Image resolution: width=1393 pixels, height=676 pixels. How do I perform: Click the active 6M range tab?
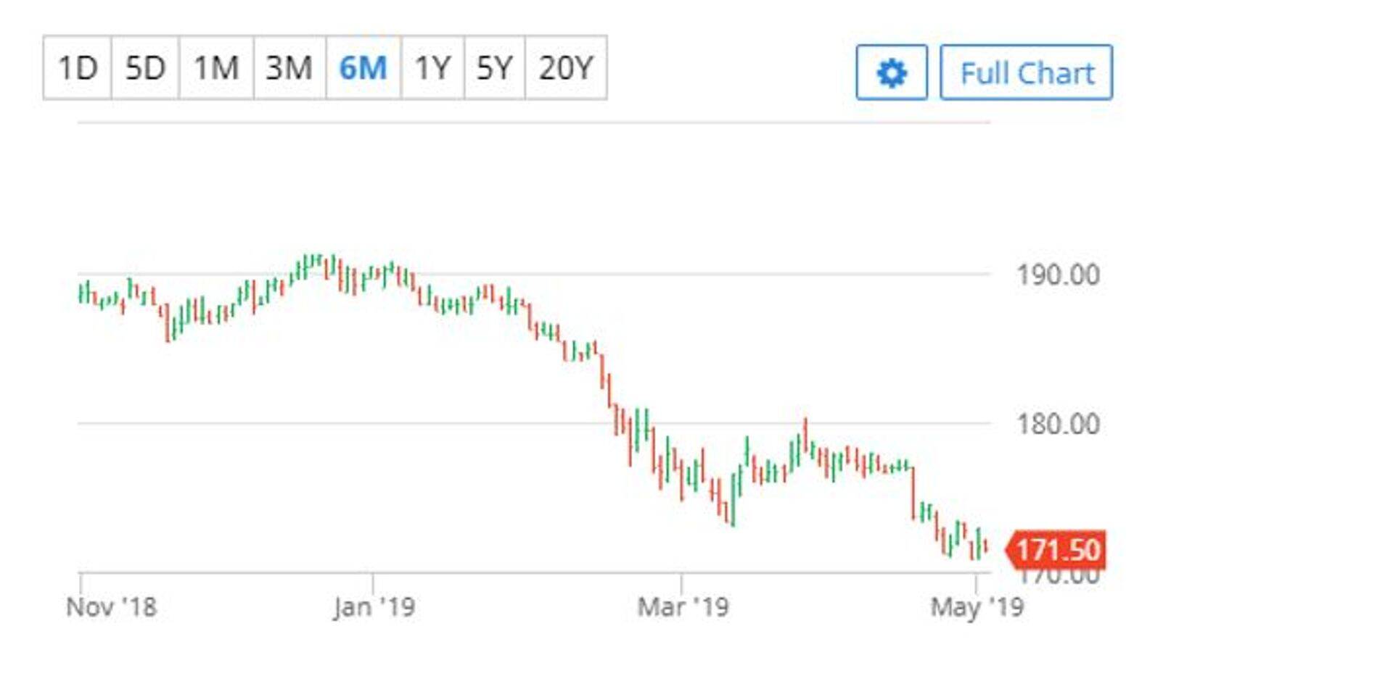click(363, 68)
